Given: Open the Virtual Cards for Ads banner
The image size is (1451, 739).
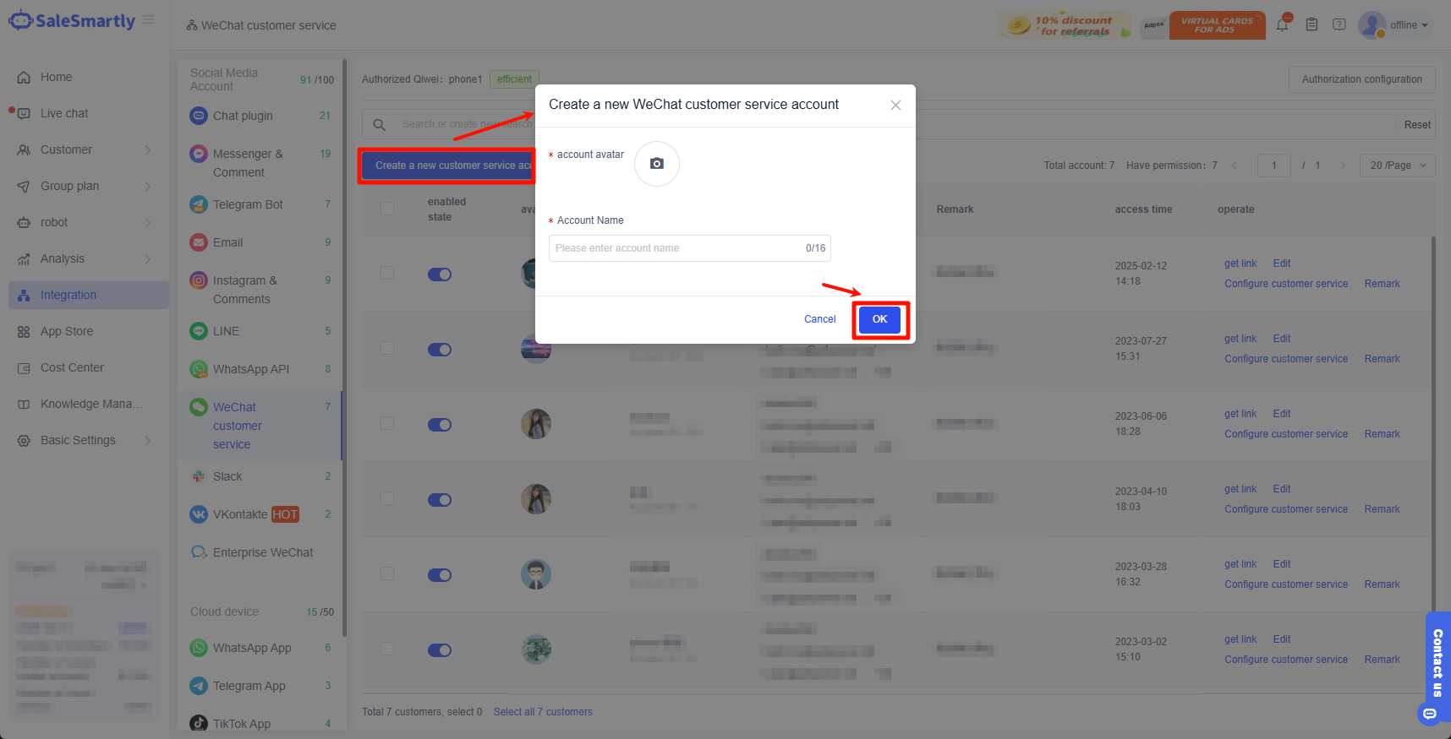Looking at the screenshot, I should coord(1217,25).
